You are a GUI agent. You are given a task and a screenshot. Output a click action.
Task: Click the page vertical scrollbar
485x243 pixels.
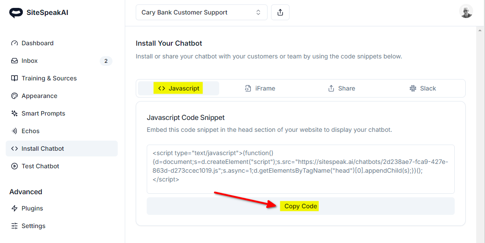481,132
